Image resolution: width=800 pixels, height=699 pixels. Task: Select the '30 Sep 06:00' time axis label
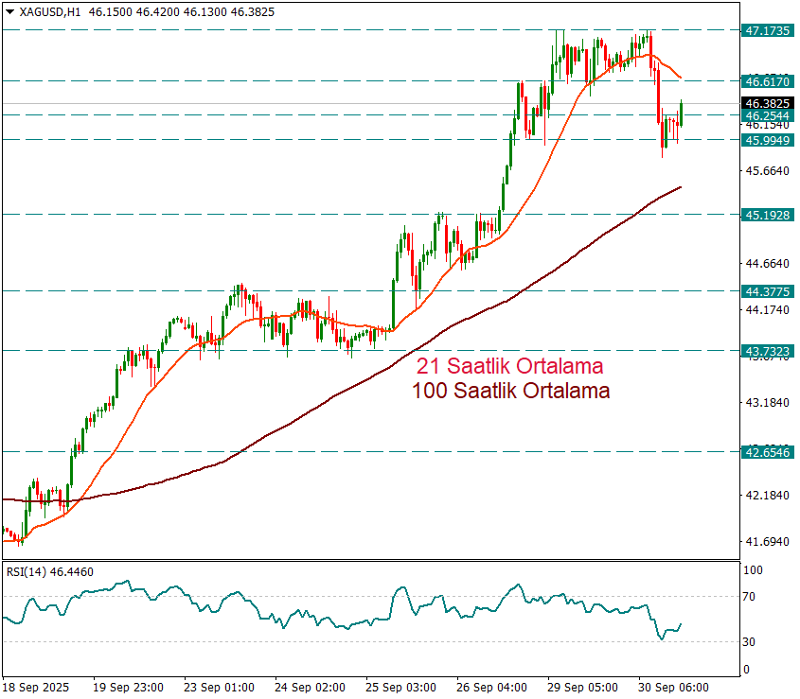[x=676, y=687]
